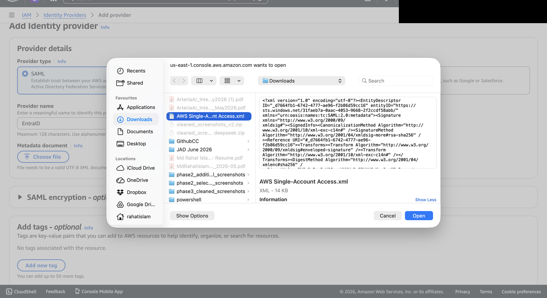Click Add new tag button
547x298 pixels.
[41, 265]
